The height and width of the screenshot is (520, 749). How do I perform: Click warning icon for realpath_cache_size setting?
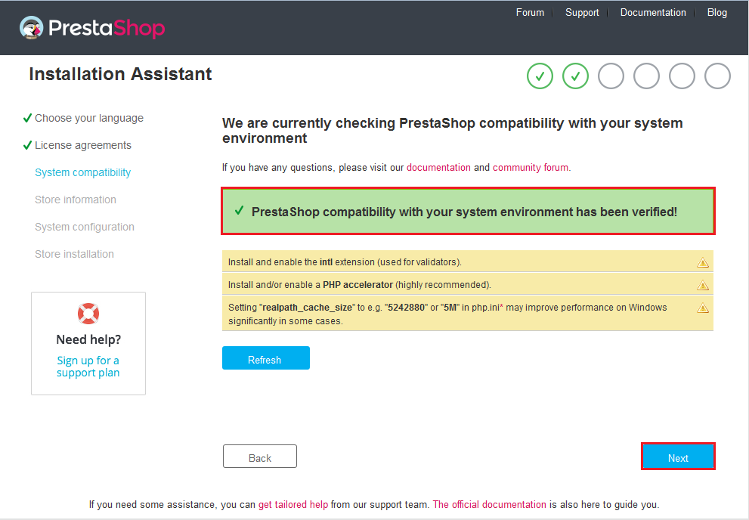pyautogui.click(x=703, y=308)
